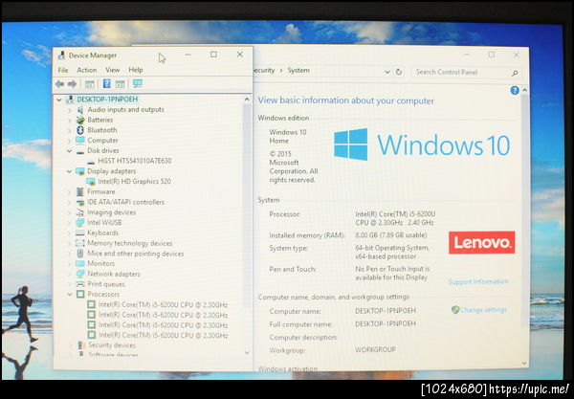This screenshot has width=574, height=399.
Task: Select the Disk drives category icon
Action: 80,151
